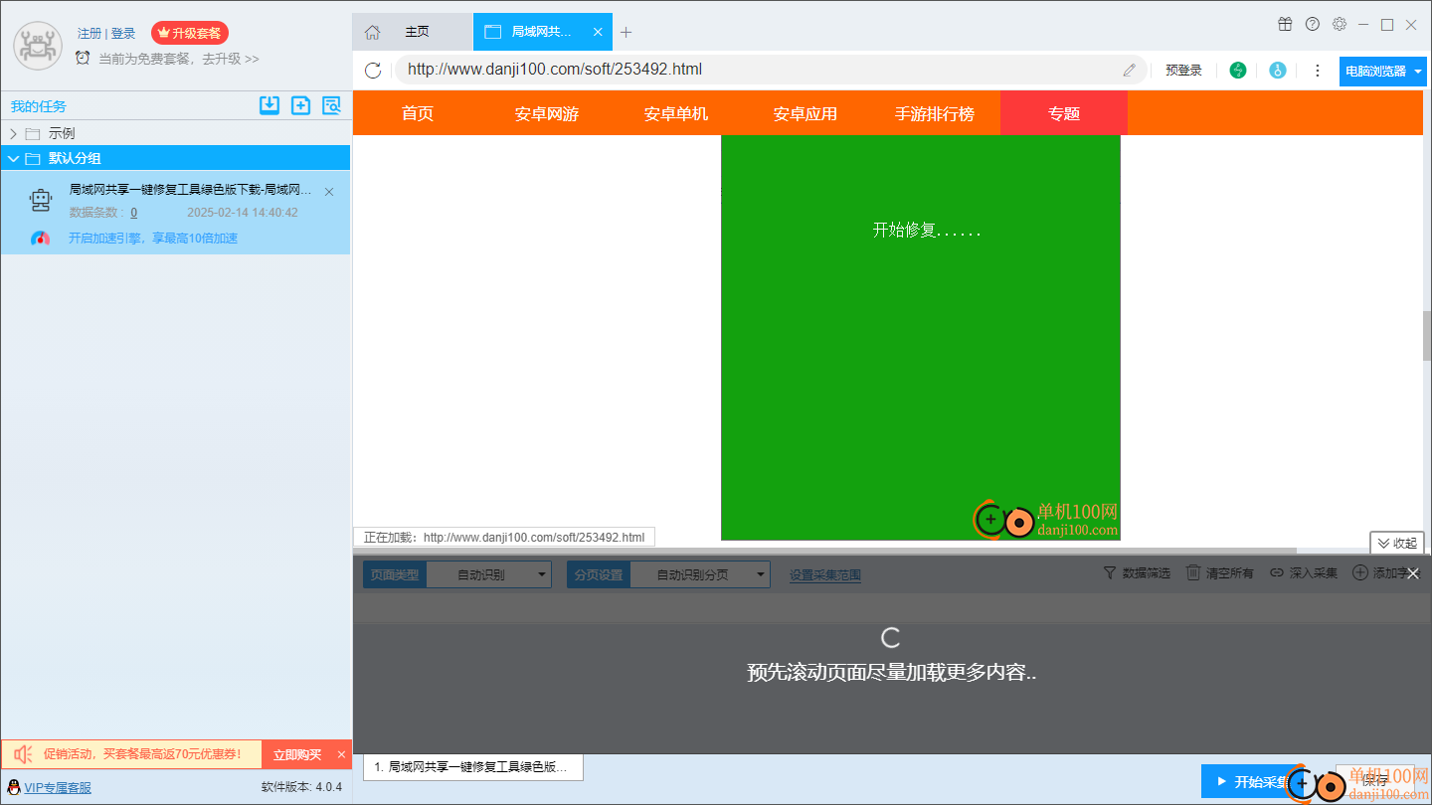Click the browser vertical scrollbar

coord(1427,336)
